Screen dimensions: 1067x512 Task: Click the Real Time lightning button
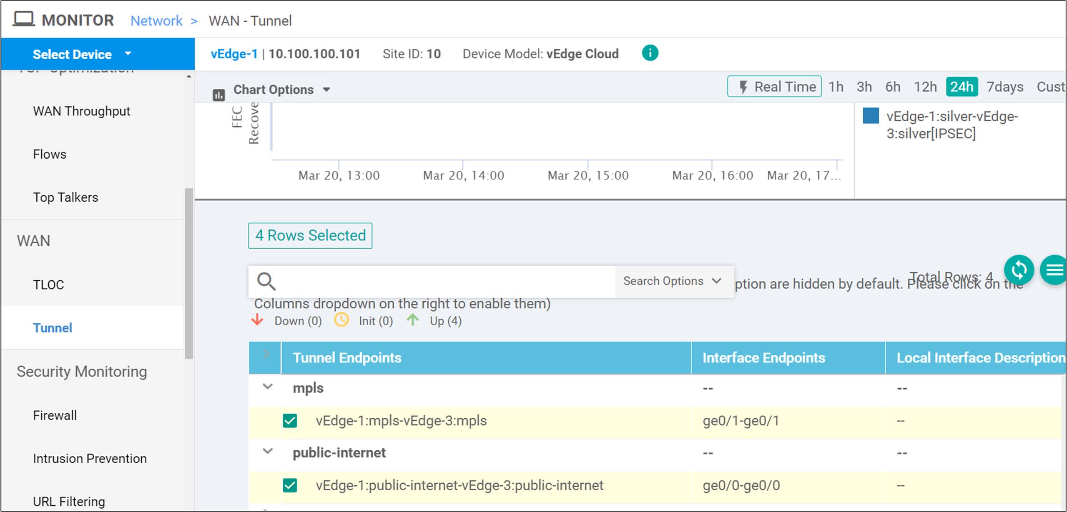(x=774, y=87)
